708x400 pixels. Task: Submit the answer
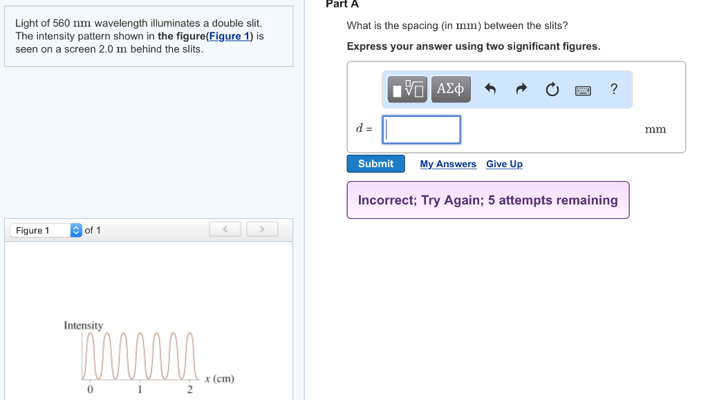[375, 164]
